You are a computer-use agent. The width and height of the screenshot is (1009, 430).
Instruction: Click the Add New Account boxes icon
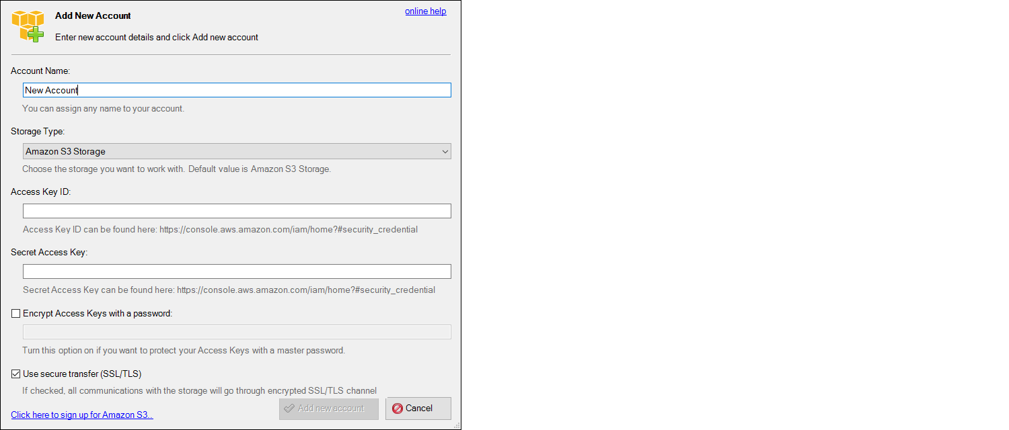click(x=28, y=26)
